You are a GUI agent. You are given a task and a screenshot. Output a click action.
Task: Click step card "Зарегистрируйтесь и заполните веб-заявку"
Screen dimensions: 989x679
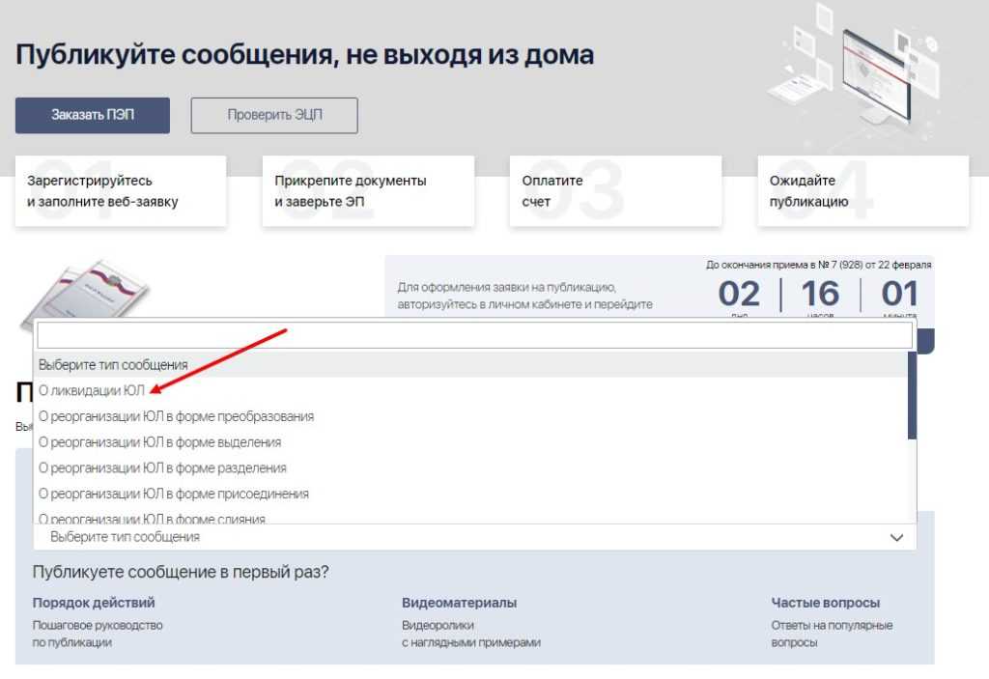pos(121,191)
